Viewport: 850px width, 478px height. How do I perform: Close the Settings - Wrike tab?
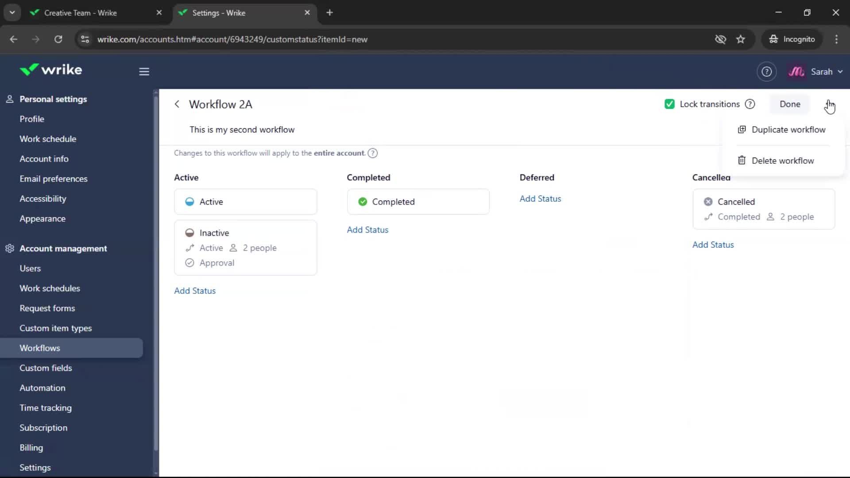click(x=307, y=13)
